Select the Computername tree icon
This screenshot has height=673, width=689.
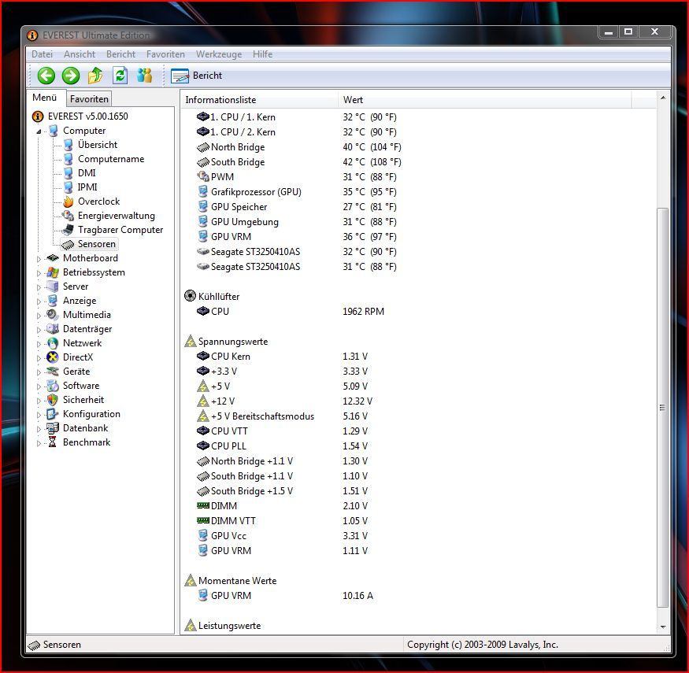[68, 159]
